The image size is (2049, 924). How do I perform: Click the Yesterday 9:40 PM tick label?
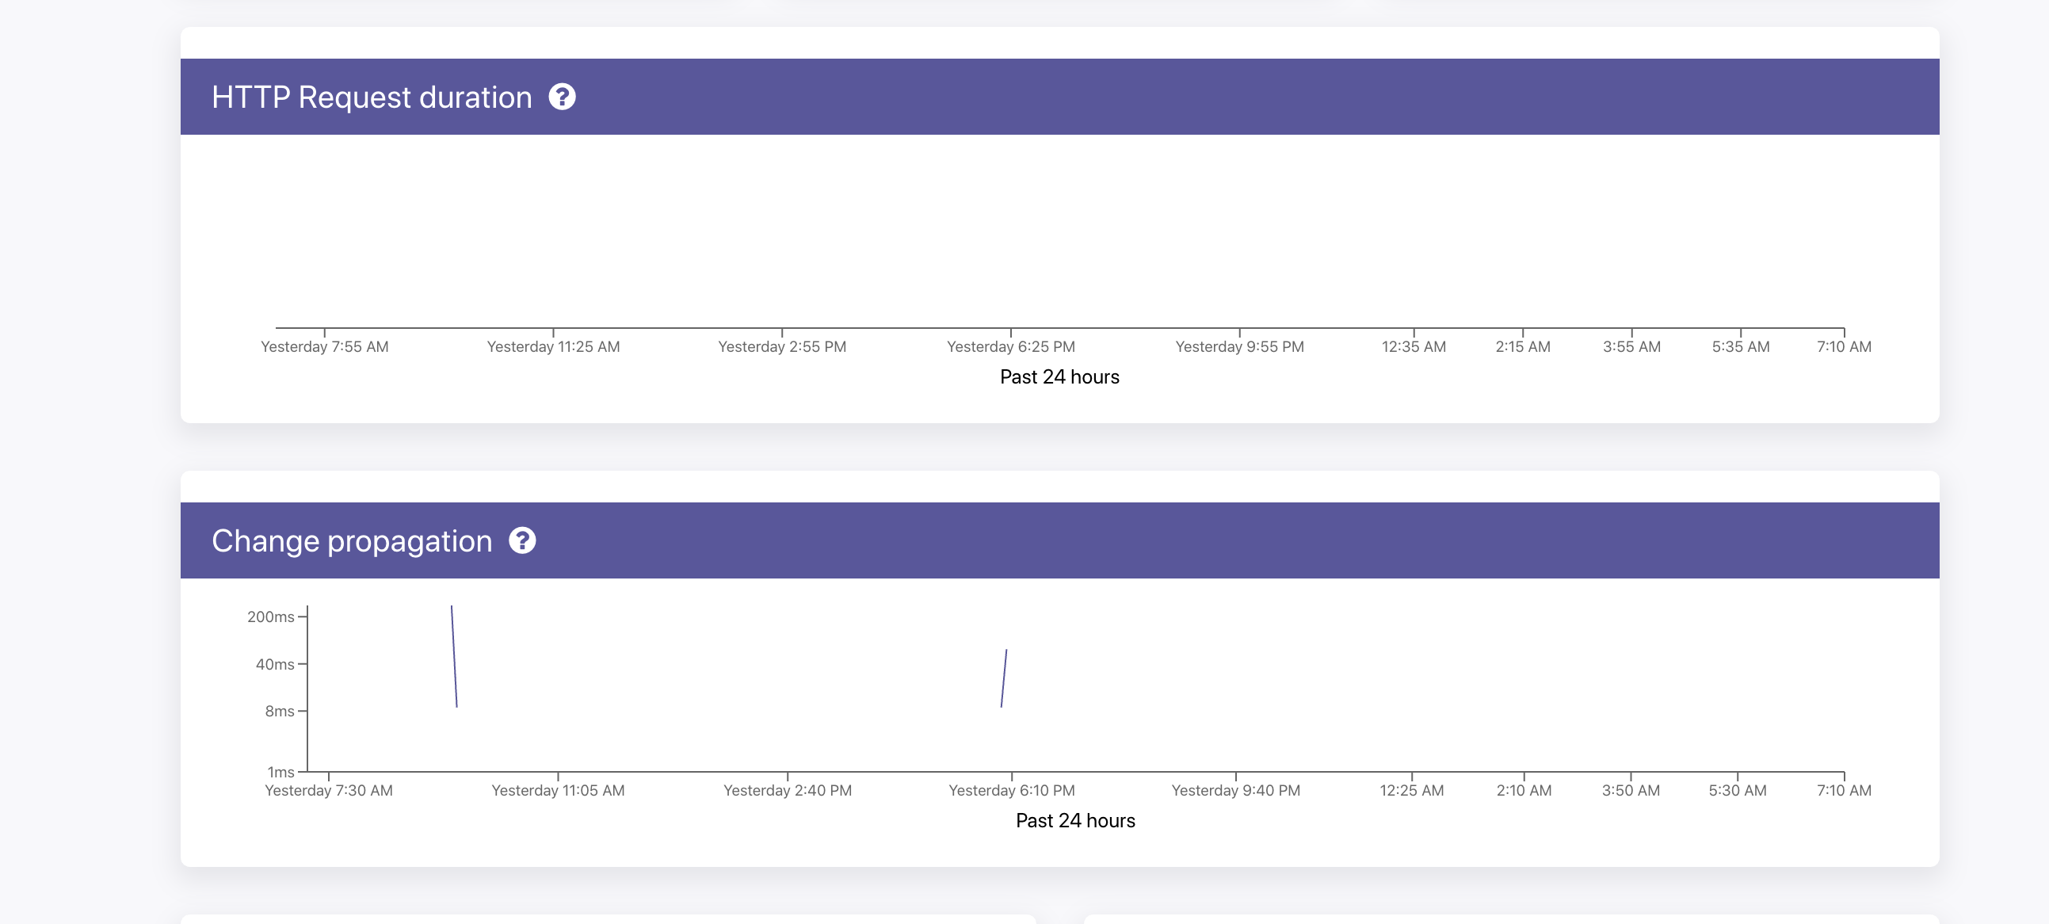tap(1235, 789)
